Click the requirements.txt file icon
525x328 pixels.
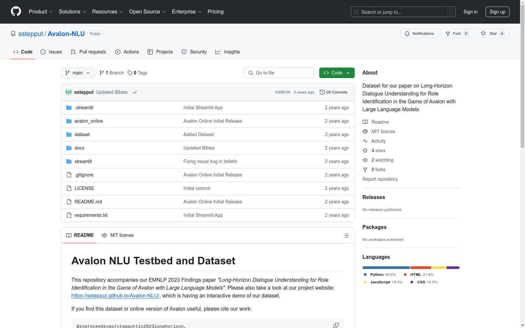point(69,215)
